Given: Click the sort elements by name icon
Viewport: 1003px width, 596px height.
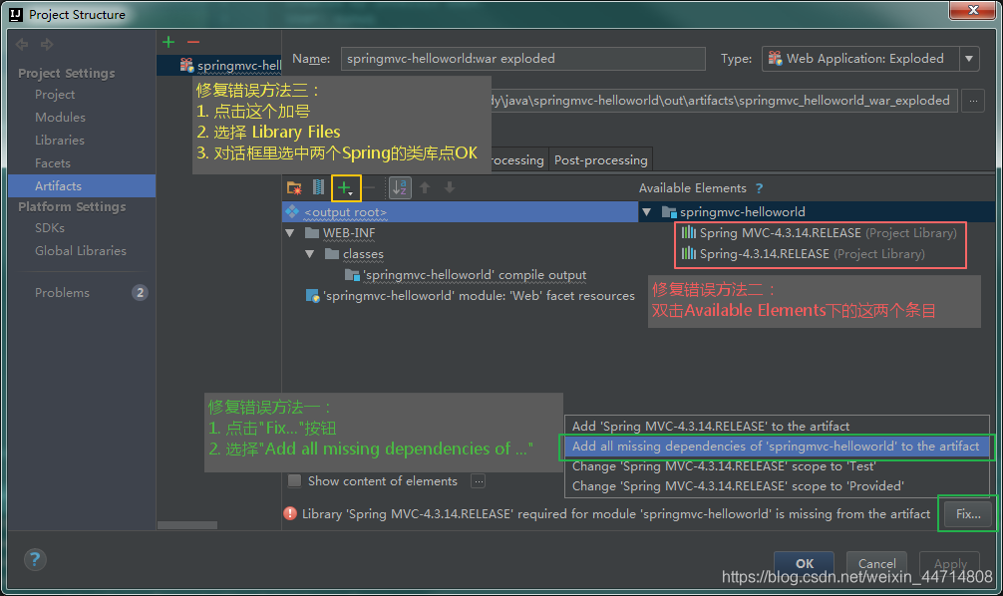Looking at the screenshot, I should tap(400, 187).
